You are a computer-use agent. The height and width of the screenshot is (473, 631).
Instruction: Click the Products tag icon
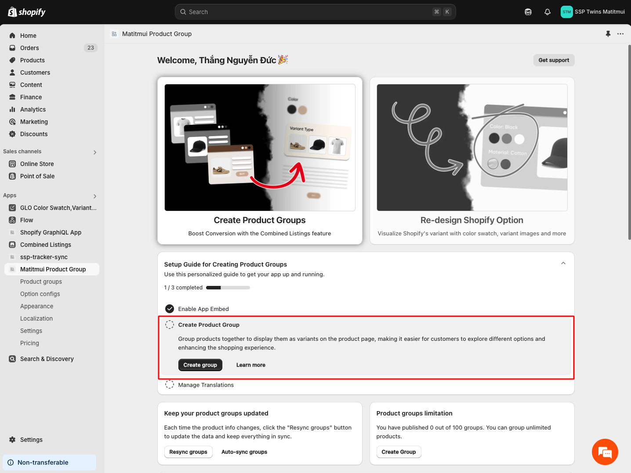pyautogui.click(x=12, y=60)
